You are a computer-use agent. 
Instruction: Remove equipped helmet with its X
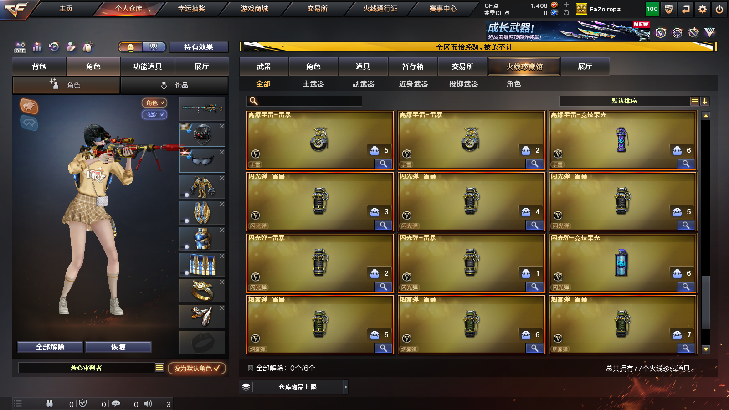pyautogui.click(x=222, y=126)
